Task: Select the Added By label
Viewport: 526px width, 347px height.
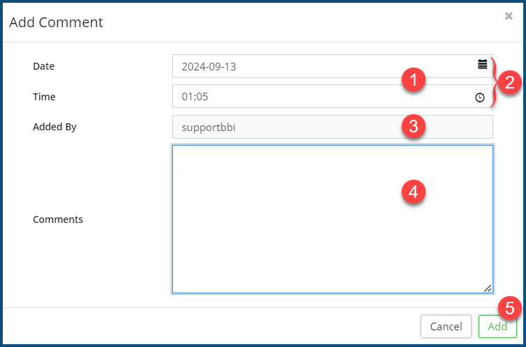Action: 54,127
